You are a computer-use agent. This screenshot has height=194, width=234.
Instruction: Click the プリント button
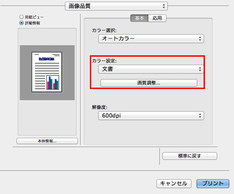click(x=213, y=183)
